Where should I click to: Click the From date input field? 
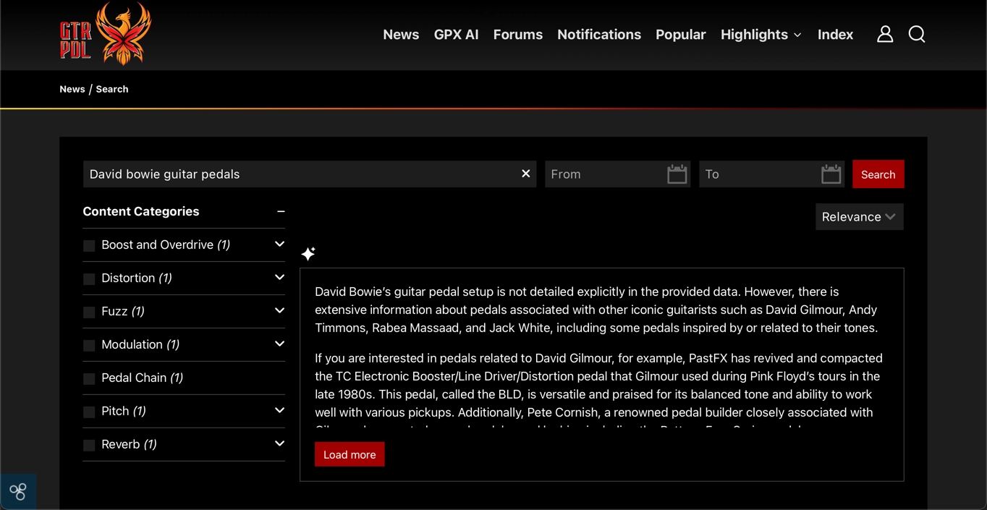pos(617,174)
